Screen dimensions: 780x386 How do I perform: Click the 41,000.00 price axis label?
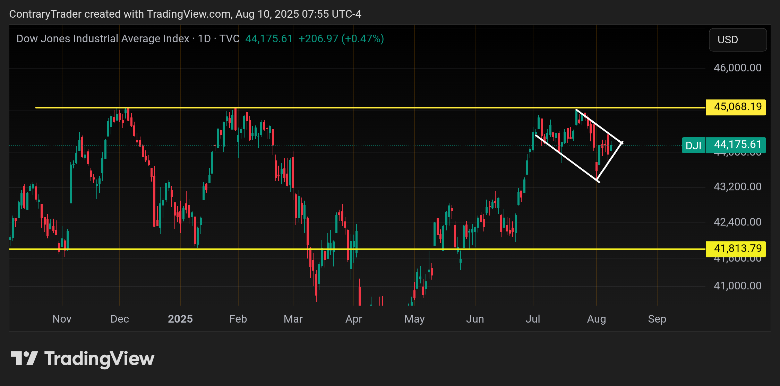coord(737,286)
